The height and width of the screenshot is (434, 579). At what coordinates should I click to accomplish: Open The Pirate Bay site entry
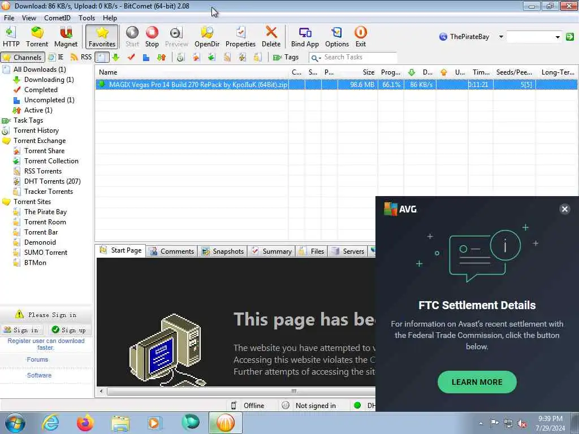tap(45, 212)
